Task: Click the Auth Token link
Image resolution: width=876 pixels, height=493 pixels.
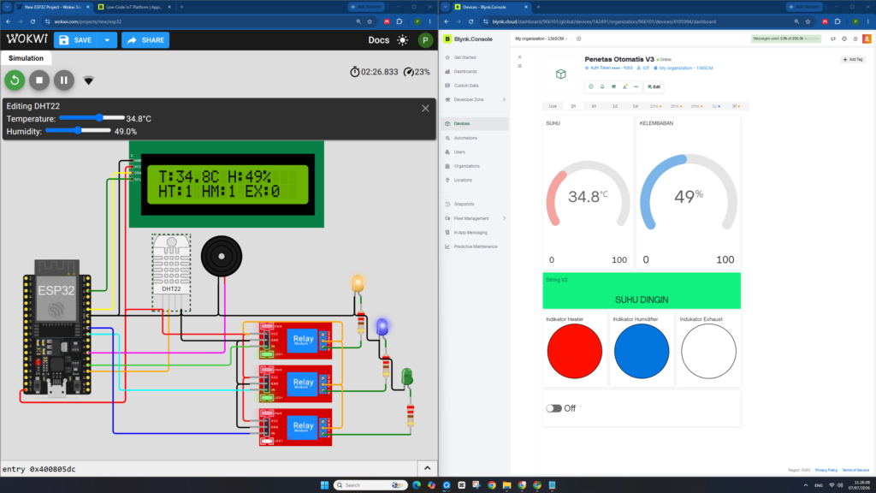Action: [608, 68]
